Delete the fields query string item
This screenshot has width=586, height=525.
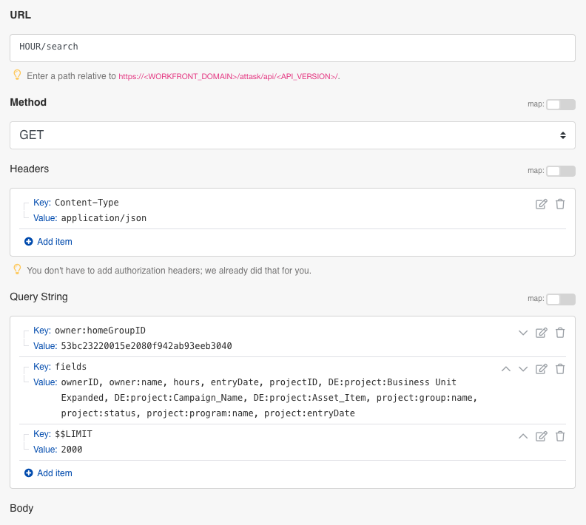coord(560,369)
